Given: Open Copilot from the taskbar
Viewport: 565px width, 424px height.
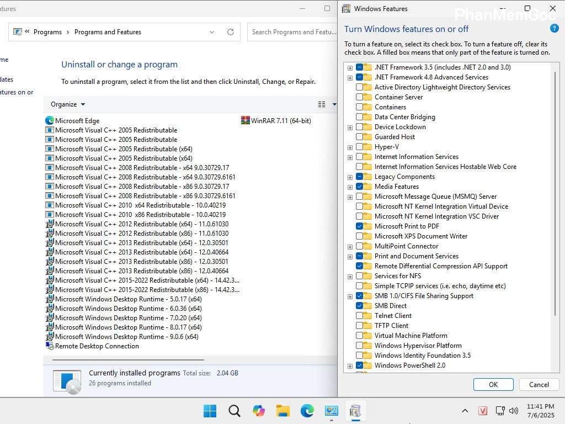Looking at the screenshot, I should [x=259, y=411].
